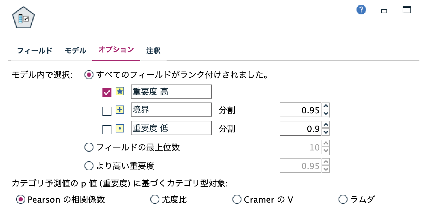Open the help with the question mark icon

pyautogui.click(x=361, y=10)
